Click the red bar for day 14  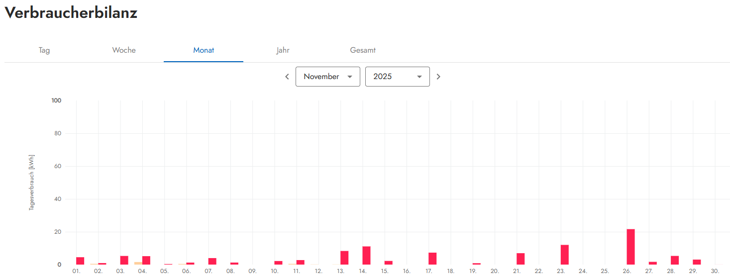coord(366,256)
